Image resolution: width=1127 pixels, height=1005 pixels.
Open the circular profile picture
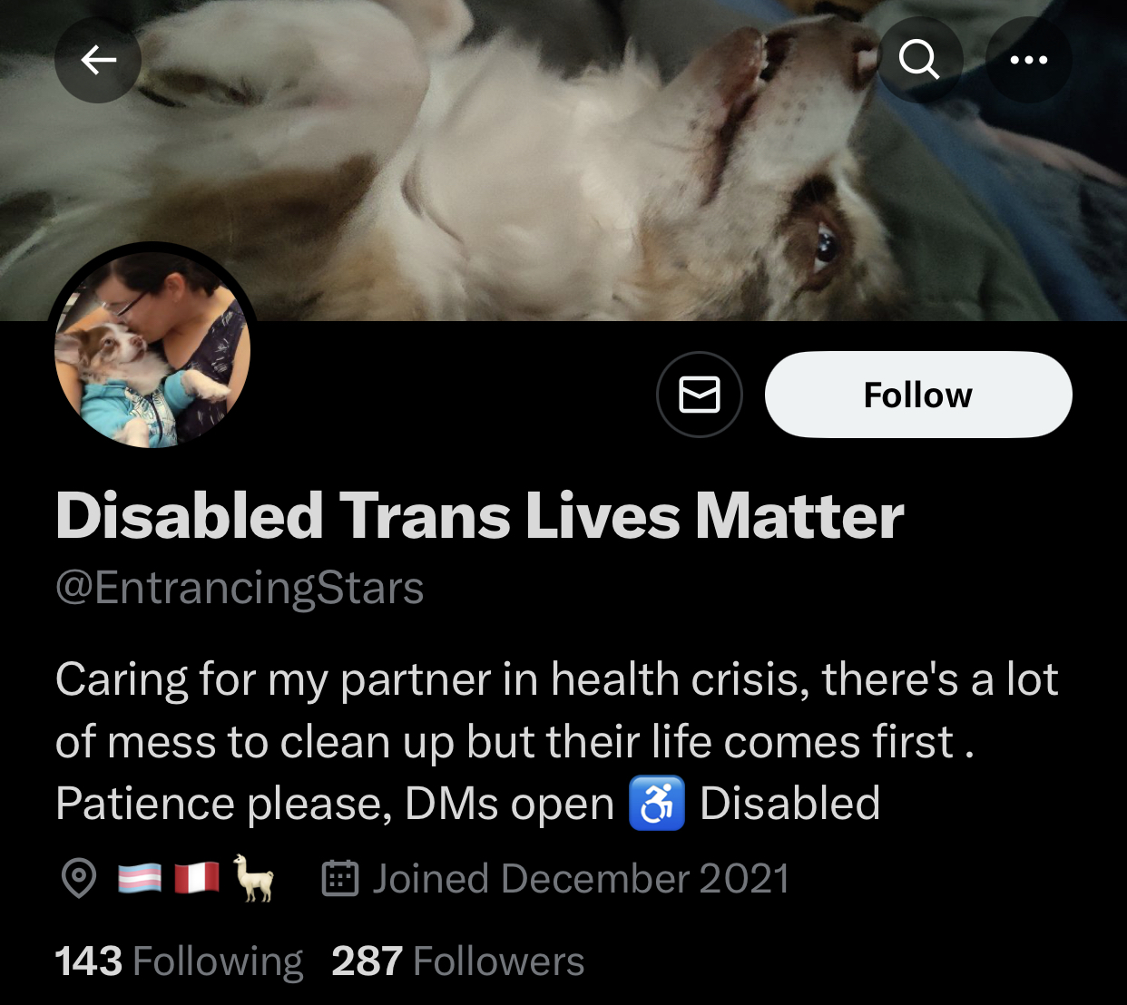pyautogui.click(x=152, y=349)
